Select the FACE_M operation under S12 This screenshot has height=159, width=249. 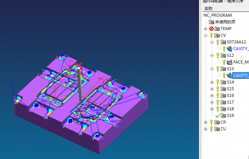[x=241, y=62]
